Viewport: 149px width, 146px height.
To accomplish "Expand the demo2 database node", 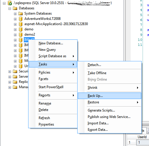I will pyautogui.click(x=15, y=35).
